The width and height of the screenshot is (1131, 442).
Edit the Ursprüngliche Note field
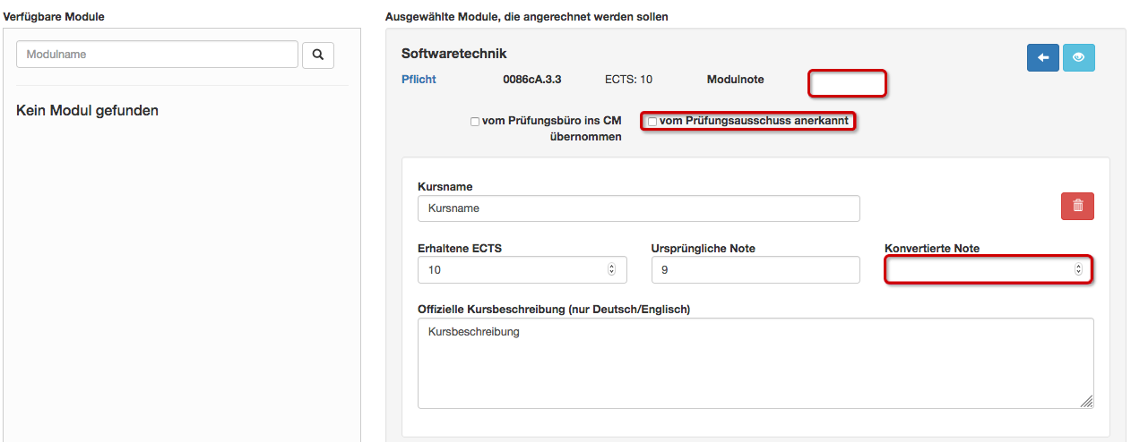(755, 269)
